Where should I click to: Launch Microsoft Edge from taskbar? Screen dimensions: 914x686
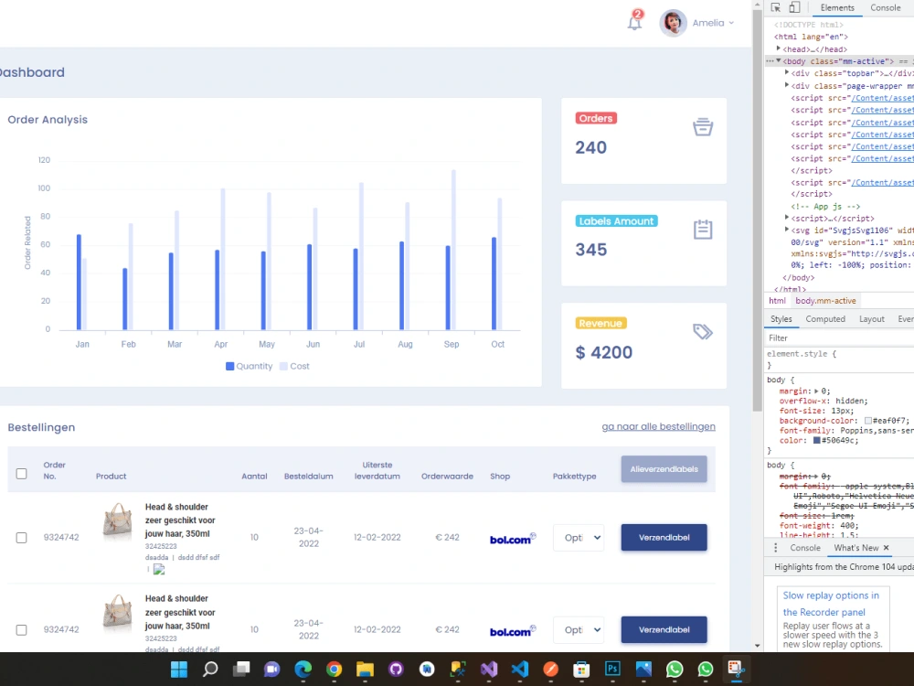[x=303, y=670]
